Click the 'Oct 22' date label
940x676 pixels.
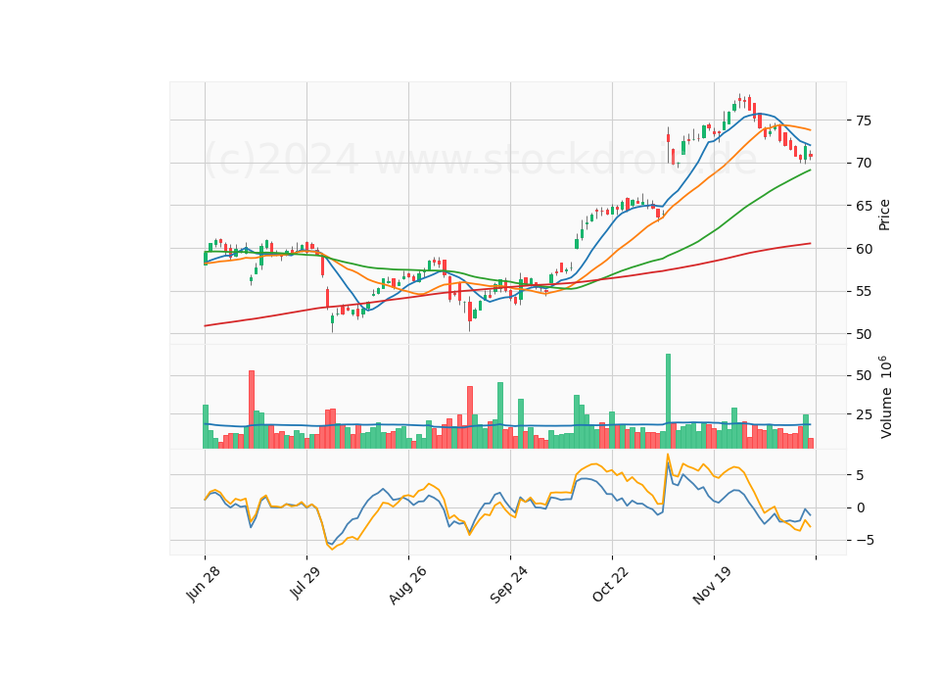point(611,584)
